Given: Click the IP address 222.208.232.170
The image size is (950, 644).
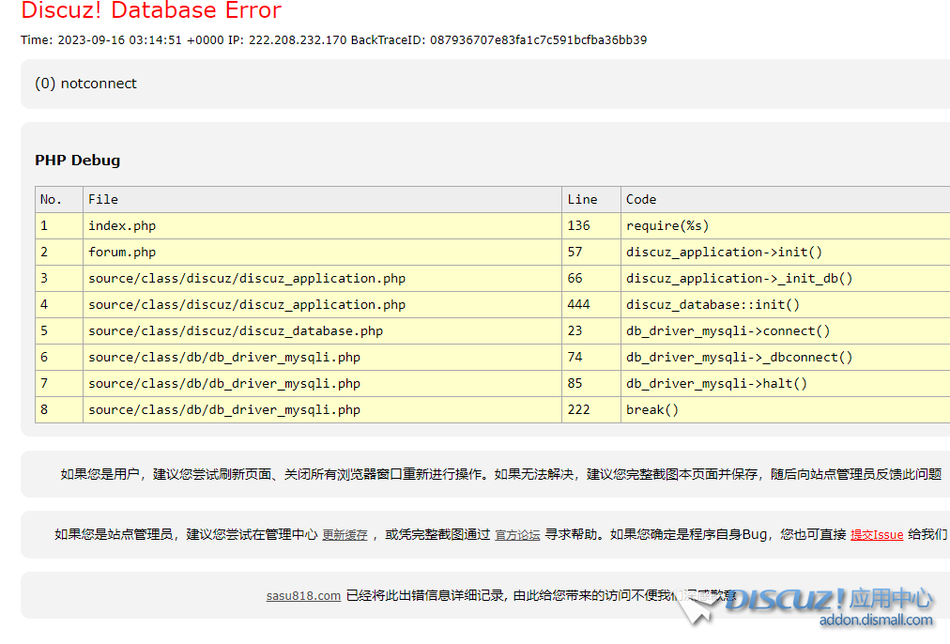Looking at the screenshot, I should pos(298,40).
